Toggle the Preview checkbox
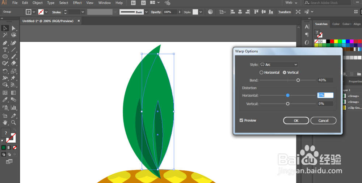The width and height of the screenshot is (362, 183). pos(241,121)
